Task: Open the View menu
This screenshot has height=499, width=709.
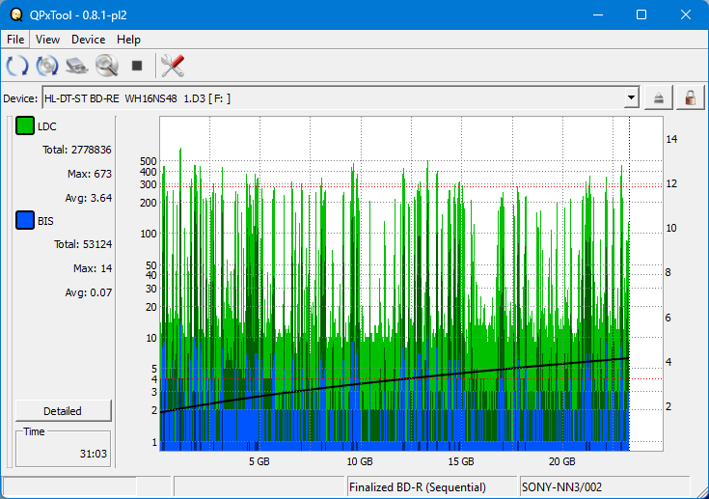Action: click(47, 40)
